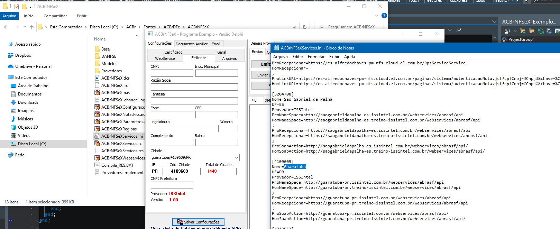The image size is (560, 229).
Task: Click the Provedor=ISSIntel line under Guaratuba
Action: tap(292, 177)
